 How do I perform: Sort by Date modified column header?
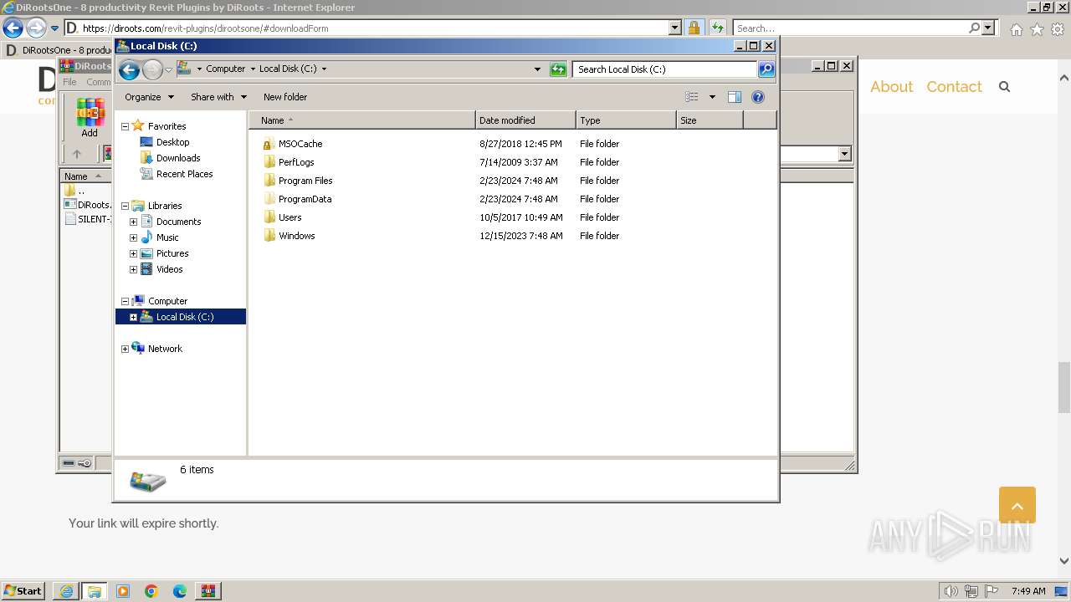(525, 120)
